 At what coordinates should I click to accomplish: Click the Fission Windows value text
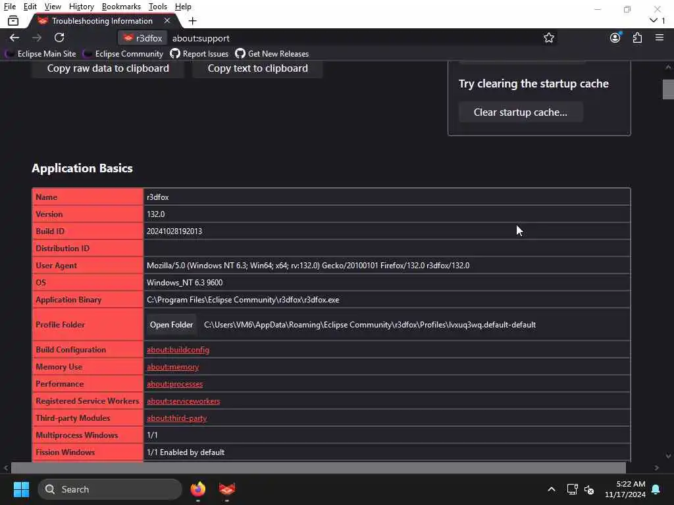tap(186, 452)
